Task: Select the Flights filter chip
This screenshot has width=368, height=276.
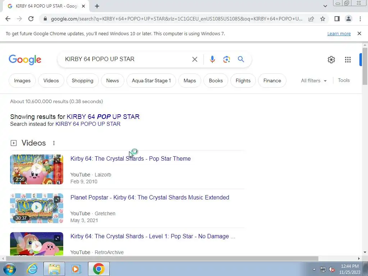Action: tap(243, 80)
